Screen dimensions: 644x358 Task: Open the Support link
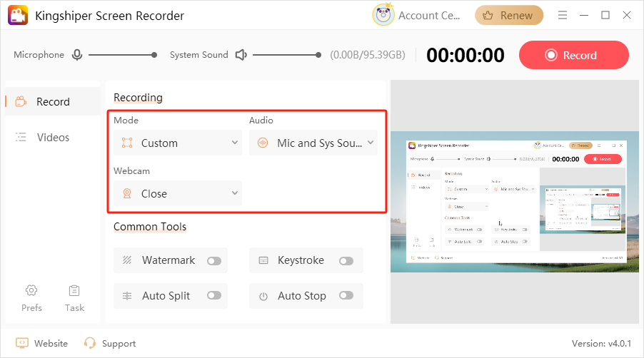(x=110, y=343)
